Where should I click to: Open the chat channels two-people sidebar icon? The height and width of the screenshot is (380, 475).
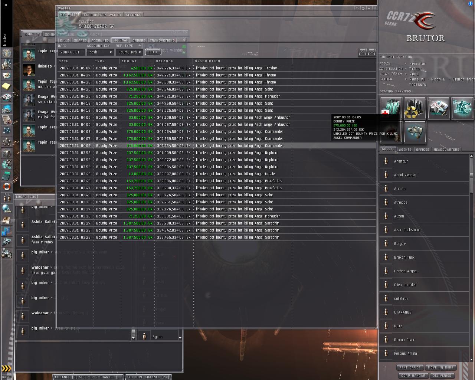click(7, 197)
